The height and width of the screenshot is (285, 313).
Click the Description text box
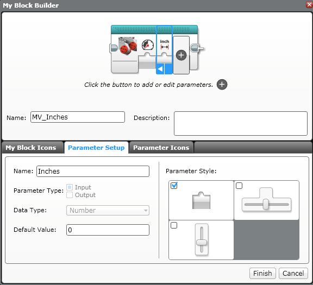241,123
